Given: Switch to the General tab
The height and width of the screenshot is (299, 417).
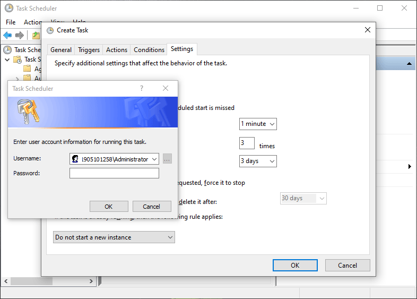Looking at the screenshot, I should 61,50.
